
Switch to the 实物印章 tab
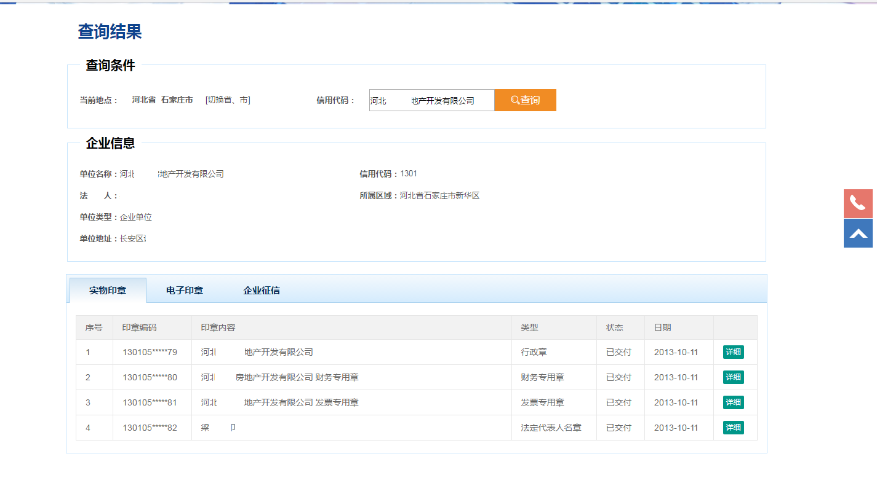coord(108,290)
